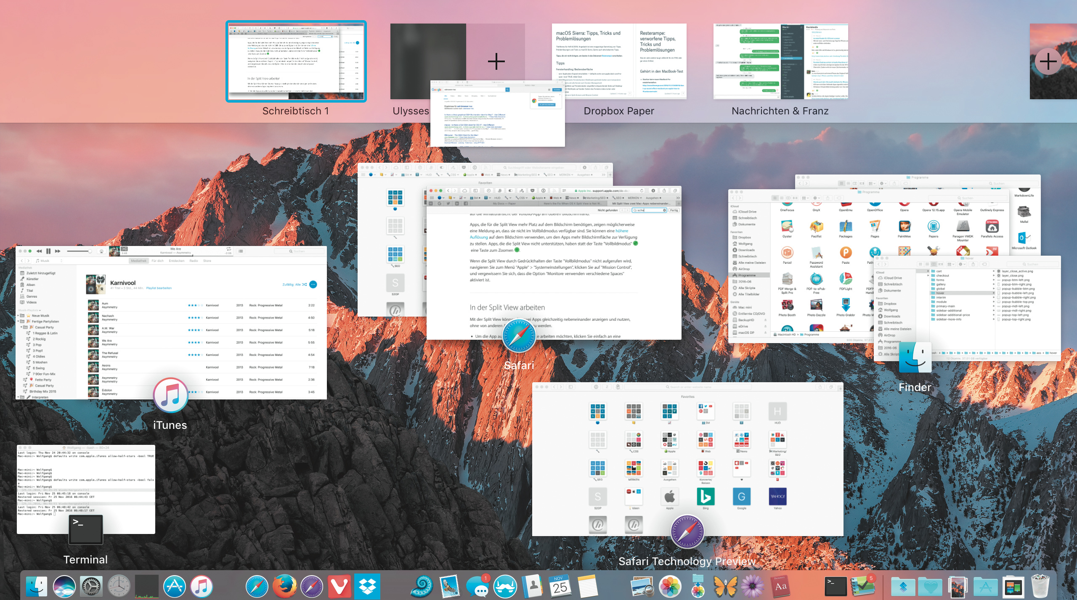The width and height of the screenshot is (1077, 600).
Task: Open Siri from the Dock
Action: [x=64, y=586]
